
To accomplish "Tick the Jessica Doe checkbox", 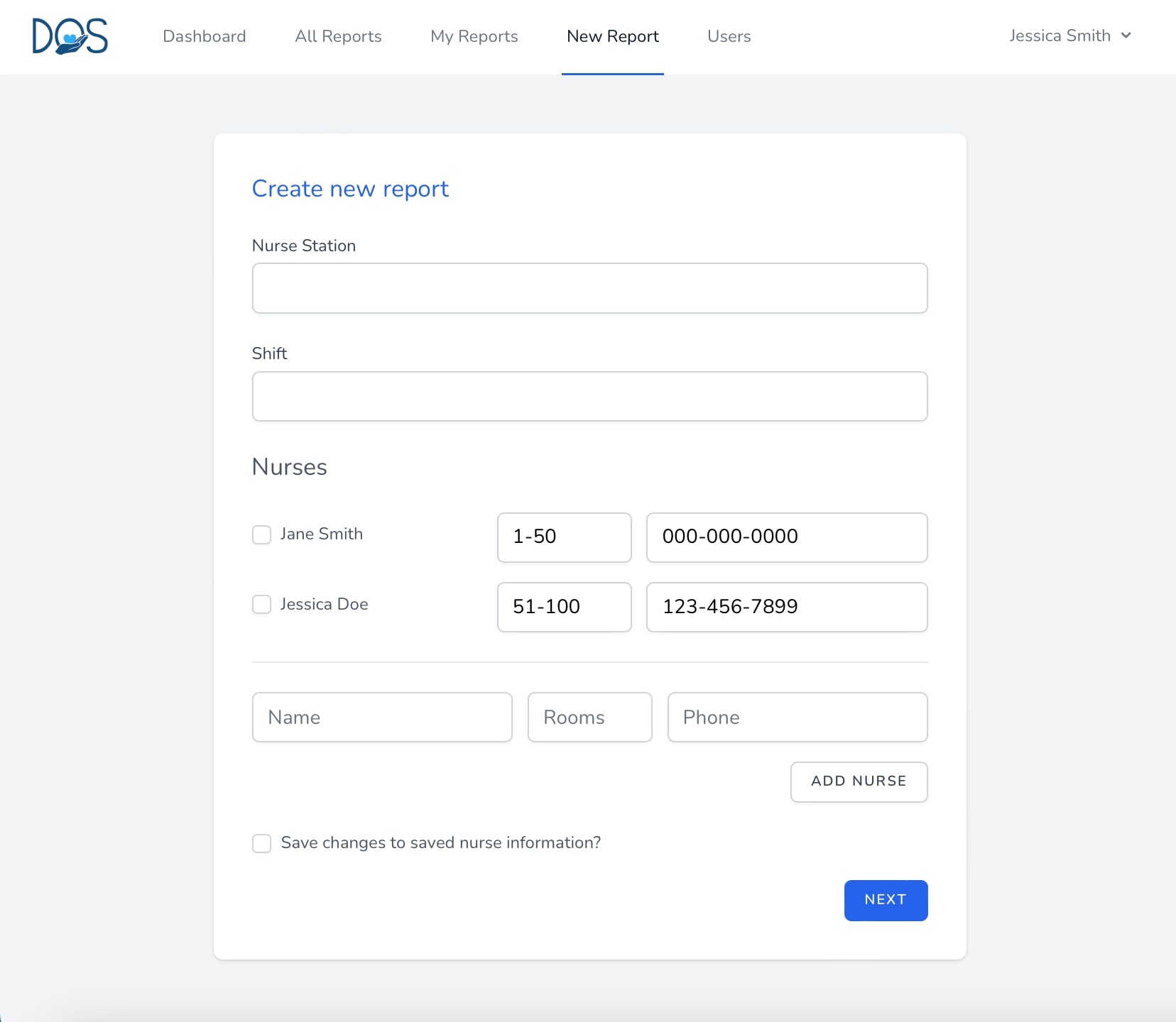I will [262, 605].
